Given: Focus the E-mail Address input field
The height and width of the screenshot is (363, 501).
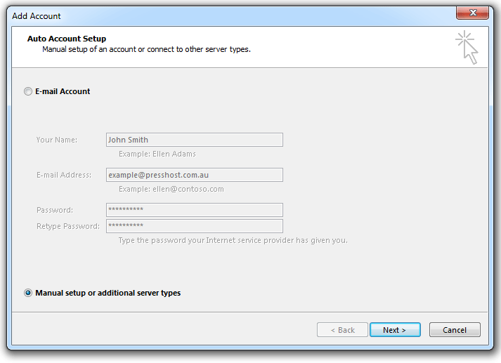Looking at the screenshot, I should [x=194, y=175].
